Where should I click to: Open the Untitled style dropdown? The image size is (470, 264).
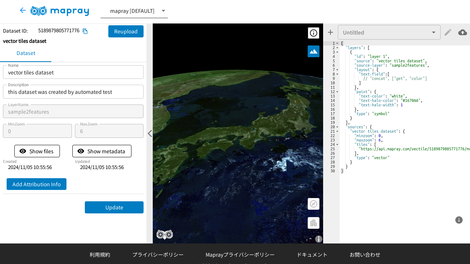pyautogui.click(x=389, y=32)
